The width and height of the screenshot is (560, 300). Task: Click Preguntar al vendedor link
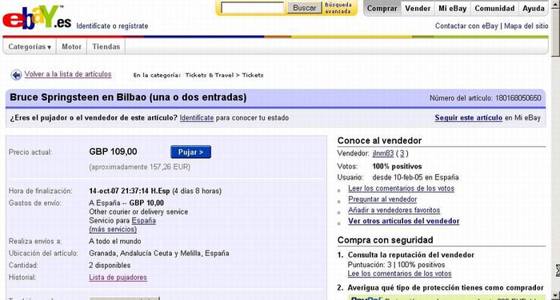coord(382,199)
